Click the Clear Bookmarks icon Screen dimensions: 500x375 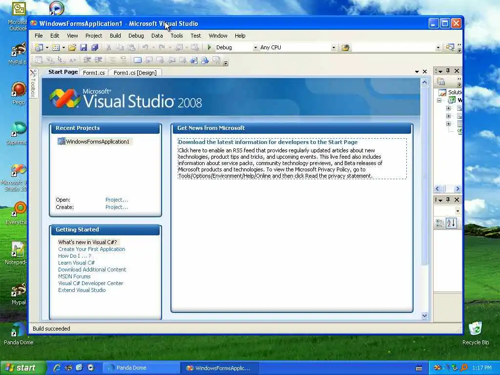tap(216, 60)
